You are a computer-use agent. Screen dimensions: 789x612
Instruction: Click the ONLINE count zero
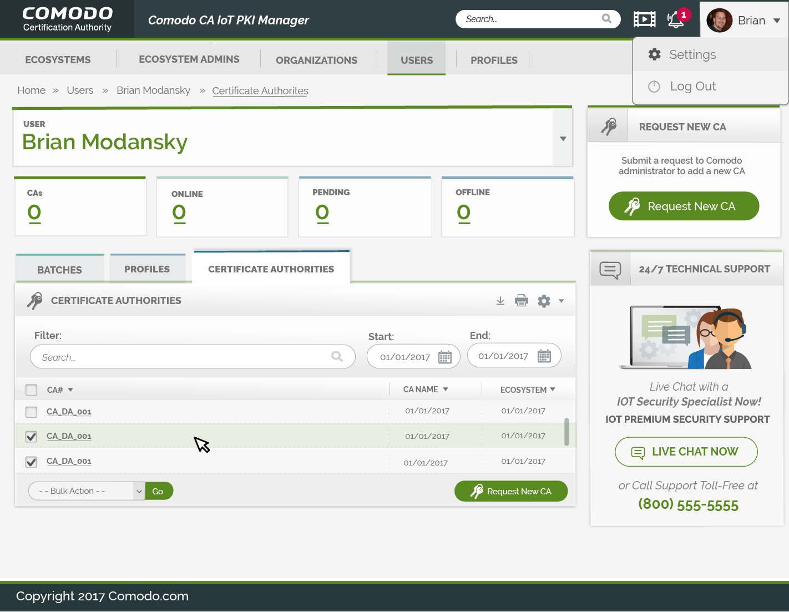179,213
